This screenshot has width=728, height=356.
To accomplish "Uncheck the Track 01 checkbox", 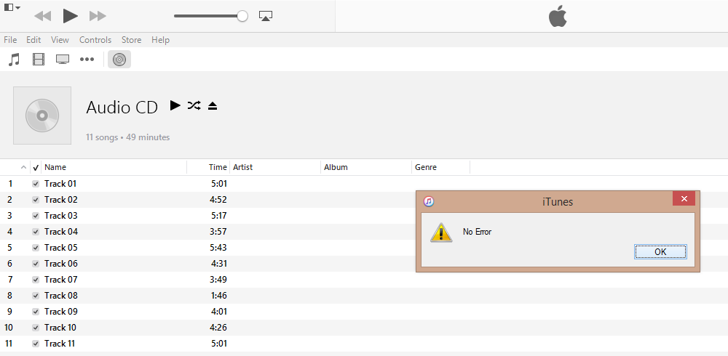I will (36, 184).
